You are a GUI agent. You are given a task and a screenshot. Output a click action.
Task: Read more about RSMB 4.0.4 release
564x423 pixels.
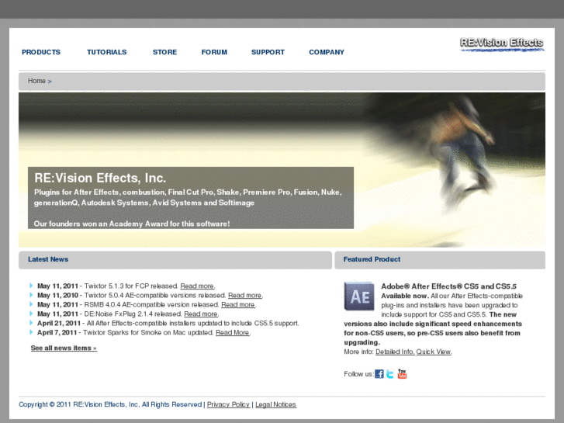click(x=238, y=304)
